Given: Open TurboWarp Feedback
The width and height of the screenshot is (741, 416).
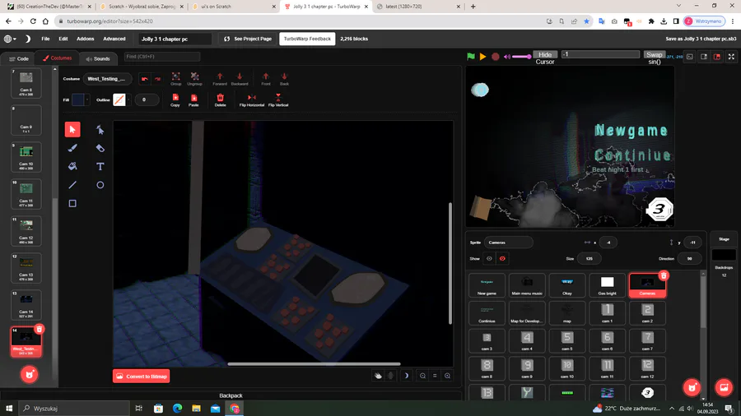Looking at the screenshot, I should (307, 39).
